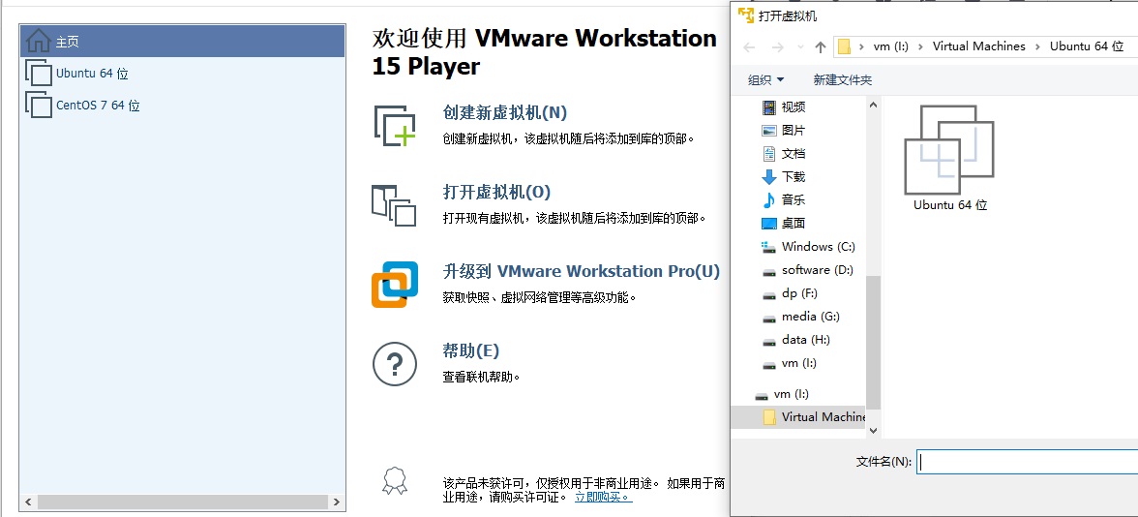Select 桌面 in the navigation pane
This screenshot has height=517, width=1138.
(783, 224)
